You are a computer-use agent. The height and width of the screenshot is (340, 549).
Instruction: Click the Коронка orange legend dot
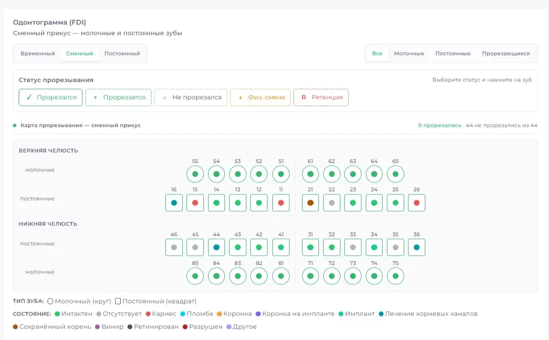tap(219, 314)
